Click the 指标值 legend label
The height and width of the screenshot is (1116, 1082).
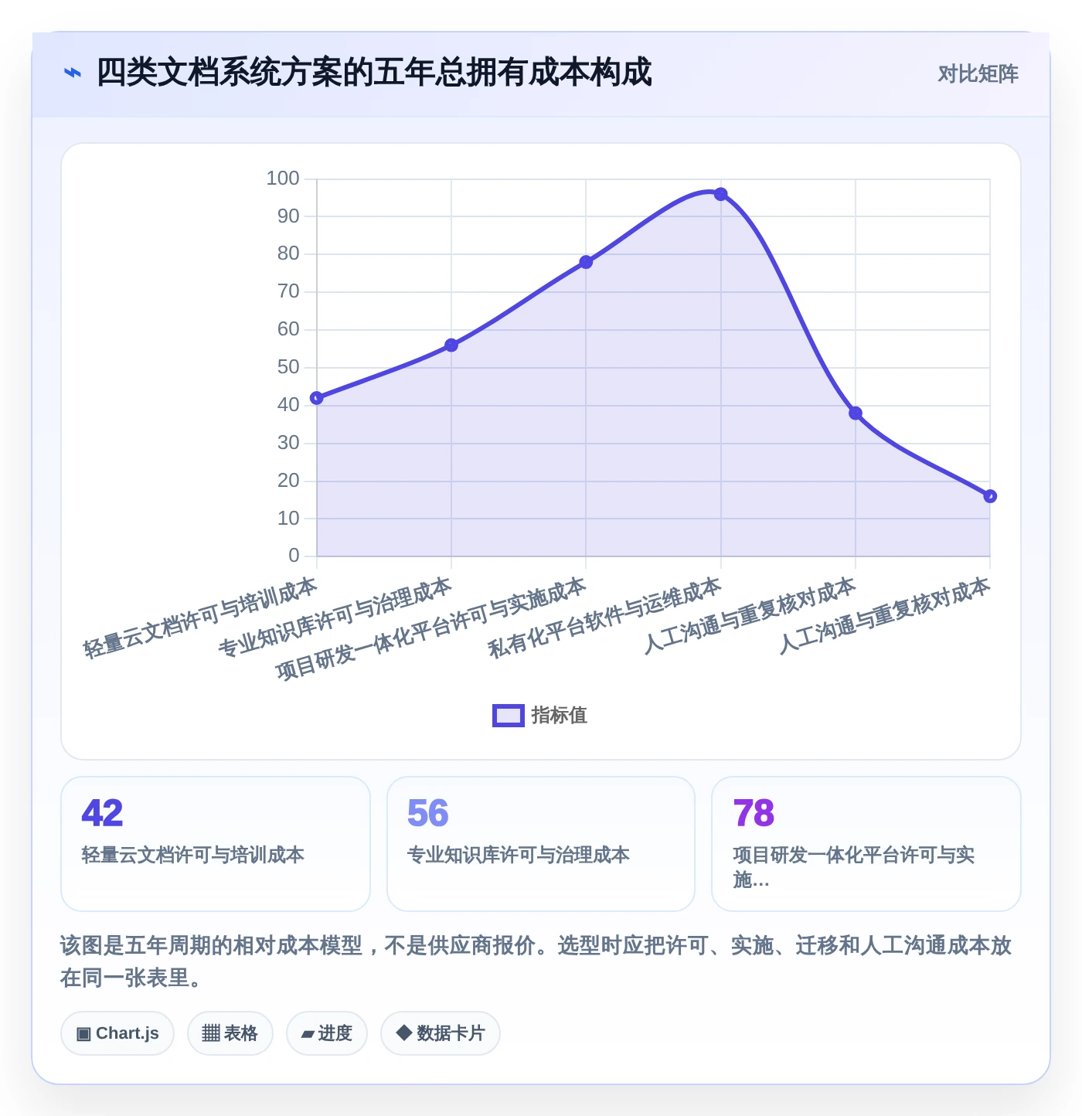point(560,716)
